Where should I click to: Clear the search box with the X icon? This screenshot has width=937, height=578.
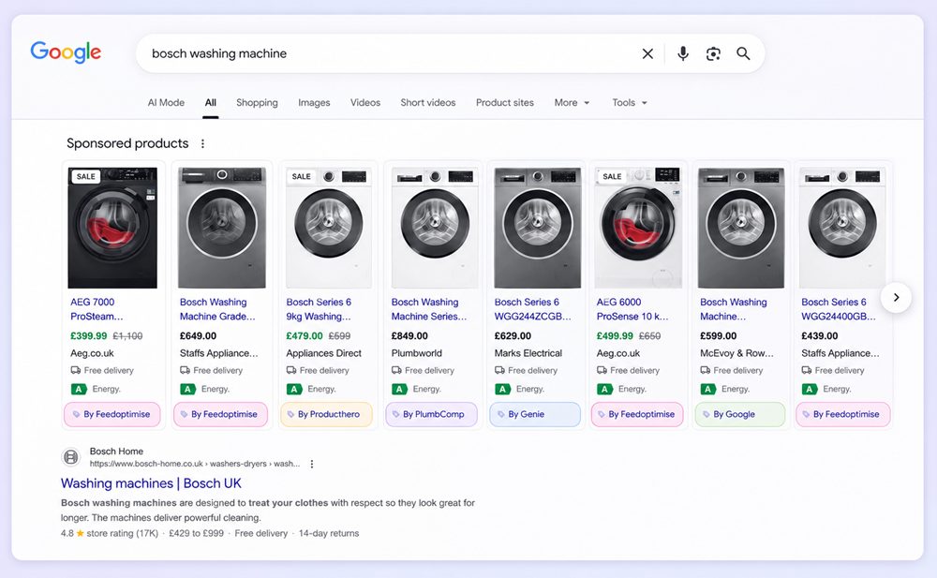[x=647, y=53]
